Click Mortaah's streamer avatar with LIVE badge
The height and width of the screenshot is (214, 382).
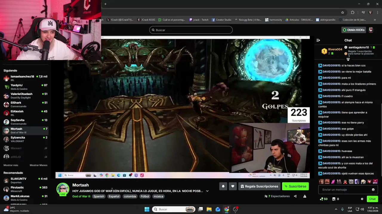pos(63,189)
